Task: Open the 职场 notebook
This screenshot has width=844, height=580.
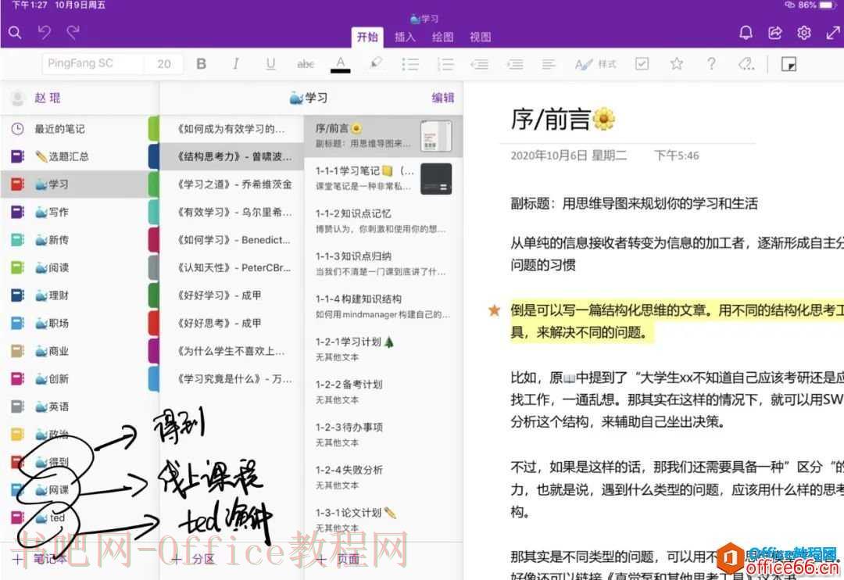Action: click(x=74, y=323)
